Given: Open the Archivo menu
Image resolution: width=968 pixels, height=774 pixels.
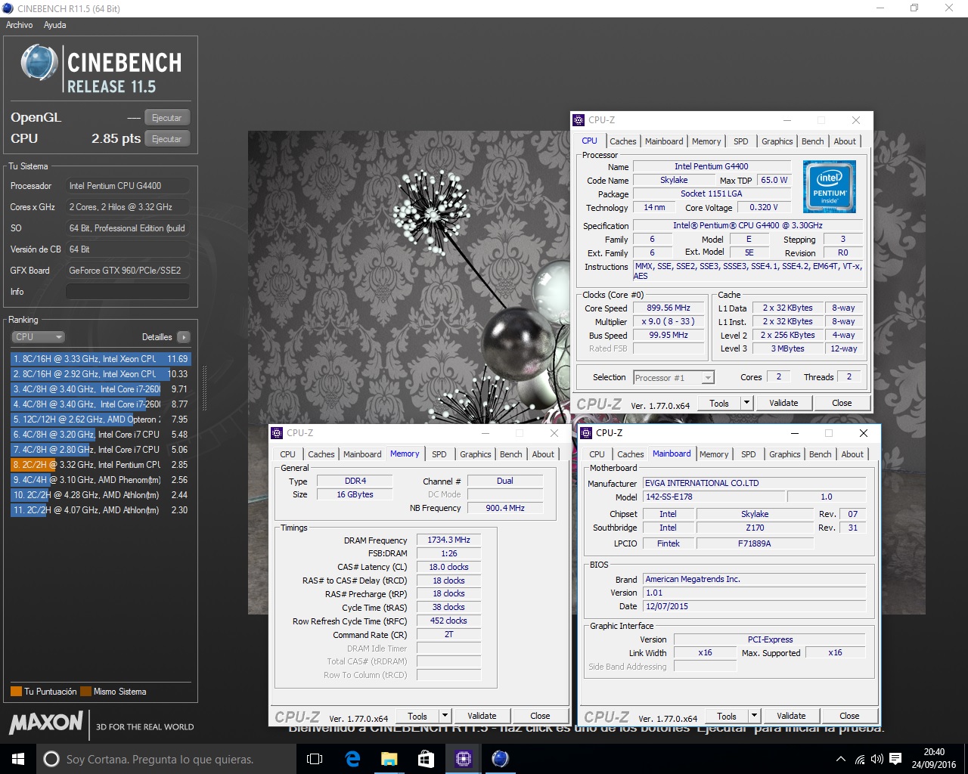Looking at the screenshot, I should pos(19,25).
